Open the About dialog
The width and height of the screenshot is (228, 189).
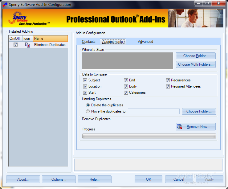23,179
